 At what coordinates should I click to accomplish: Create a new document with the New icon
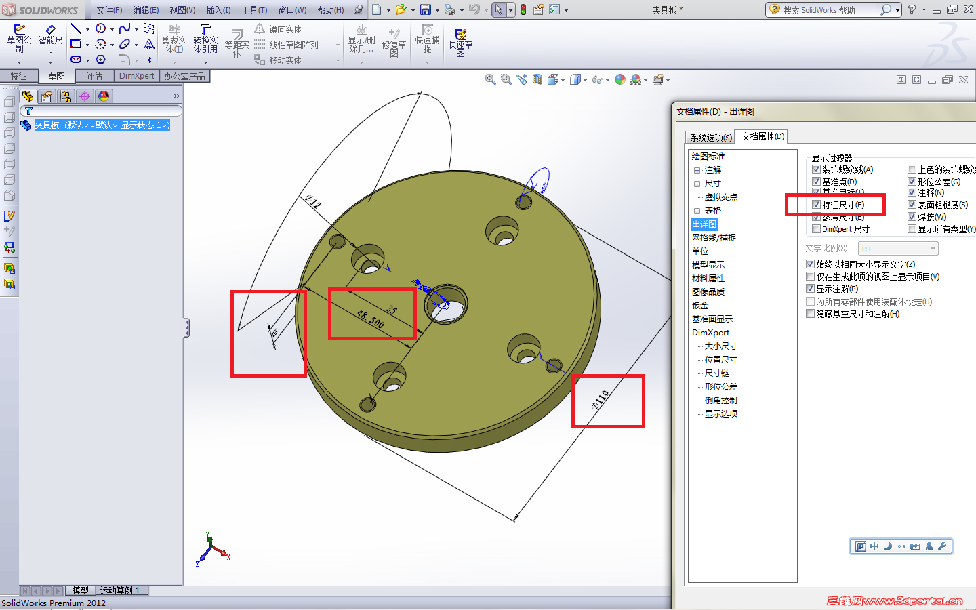pyautogui.click(x=376, y=9)
